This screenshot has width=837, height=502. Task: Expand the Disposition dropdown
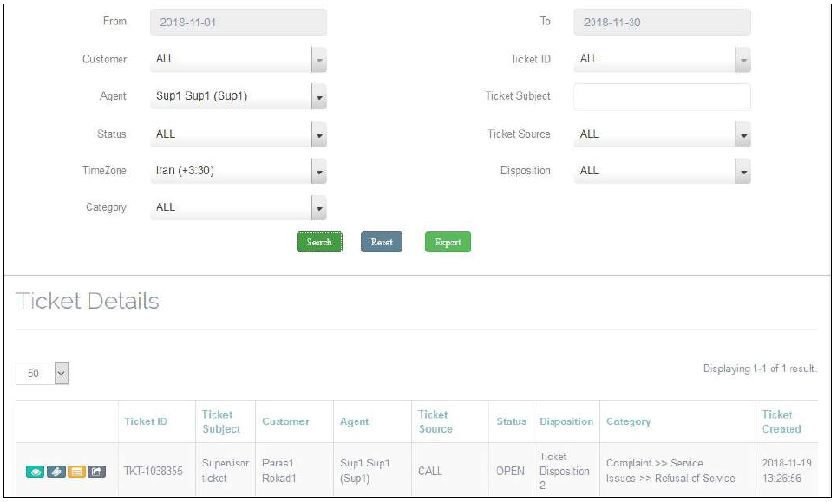coord(663,172)
